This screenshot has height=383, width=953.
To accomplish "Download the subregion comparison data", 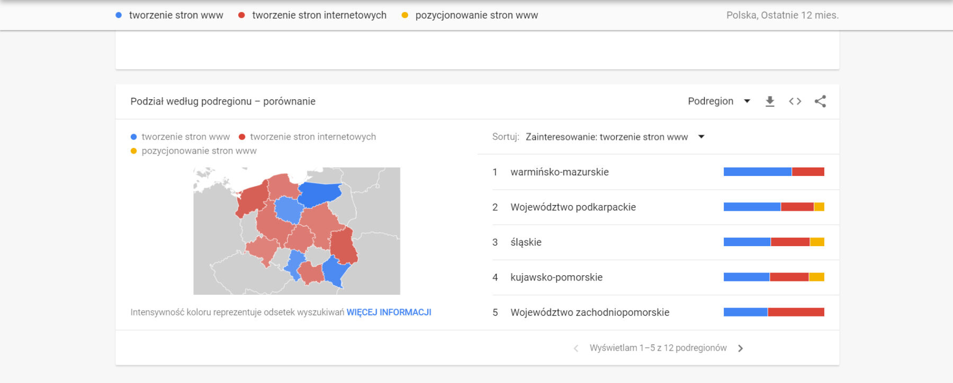I will pos(770,101).
